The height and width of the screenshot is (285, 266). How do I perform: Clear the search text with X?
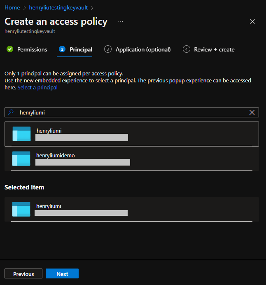252,112
